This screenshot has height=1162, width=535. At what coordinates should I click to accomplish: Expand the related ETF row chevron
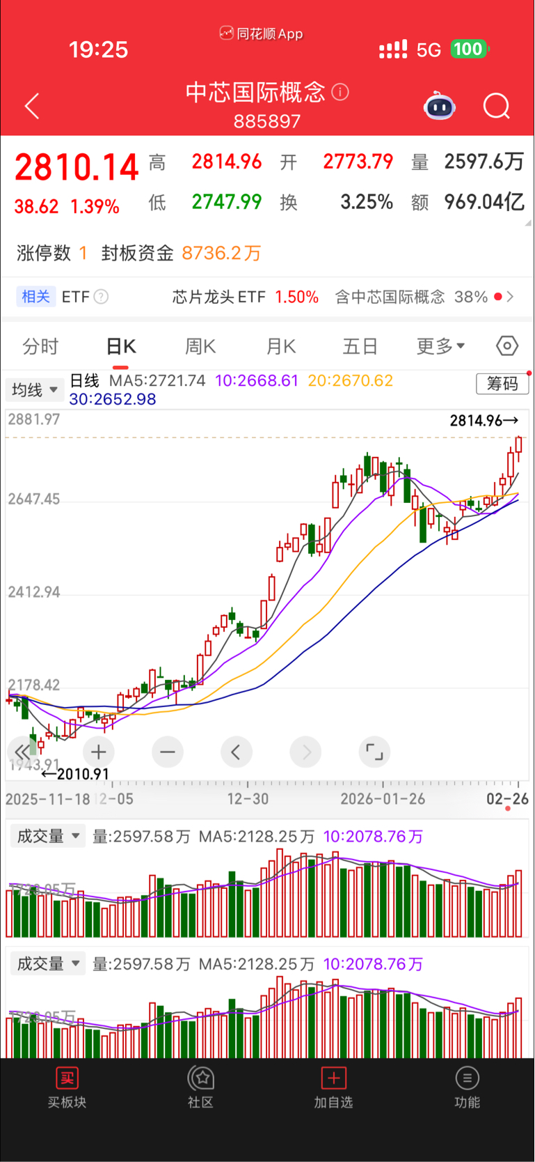(511, 297)
